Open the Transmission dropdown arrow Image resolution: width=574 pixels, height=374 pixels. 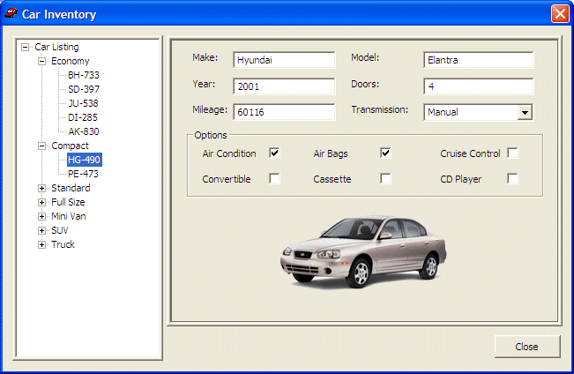pyautogui.click(x=525, y=112)
